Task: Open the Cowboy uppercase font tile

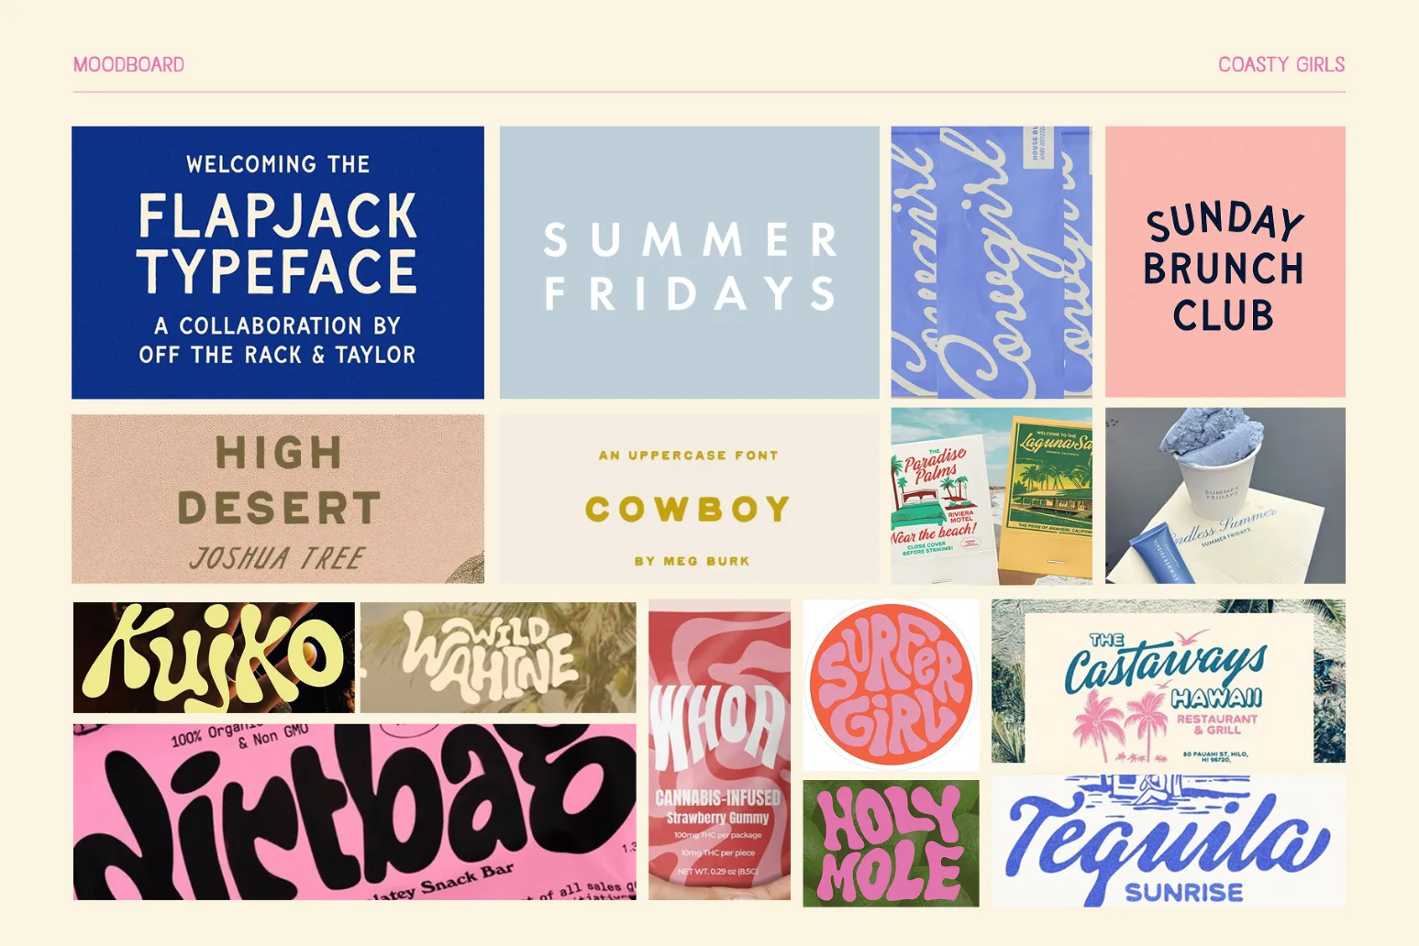Action: click(x=689, y=499)
